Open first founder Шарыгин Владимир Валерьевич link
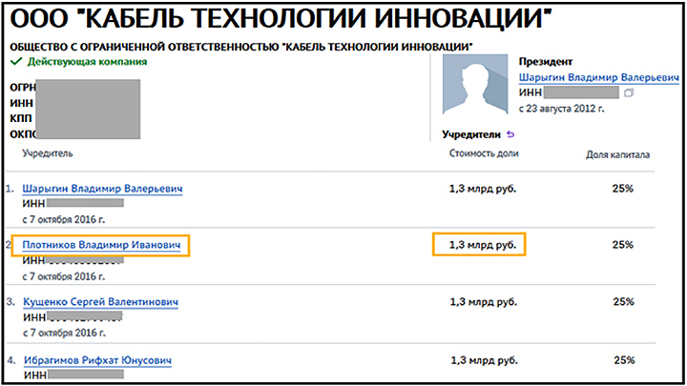Screen dimensions: 687x386 tap(102, 189)
